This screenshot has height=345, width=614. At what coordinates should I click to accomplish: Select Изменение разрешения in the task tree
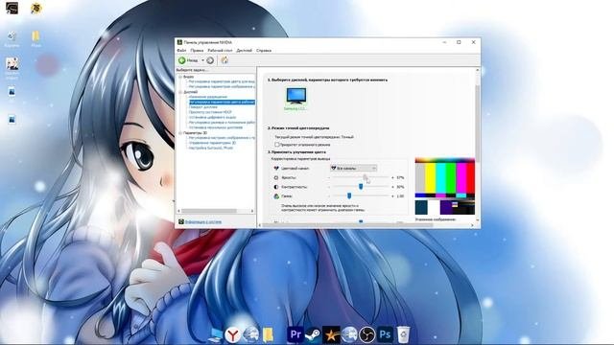point(208,97)
